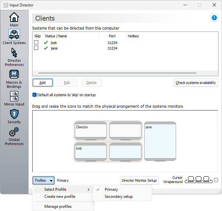The image size is (222, 211).
Task: Click the blue help question mark icon
Action: 214,18
